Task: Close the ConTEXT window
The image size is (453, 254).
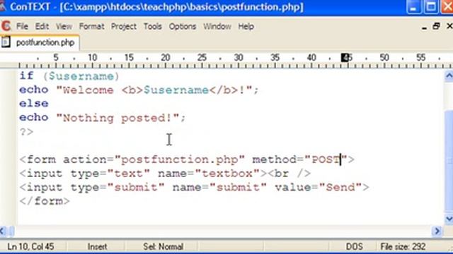Action: click(x=447, y=7)
